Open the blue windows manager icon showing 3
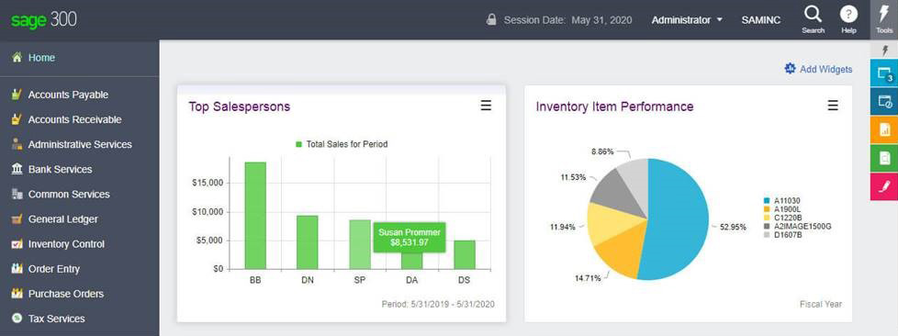898x336 pixels. point(884,73)
